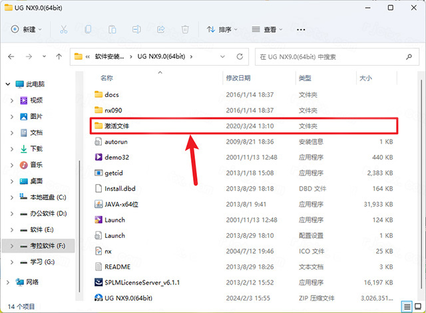Click the 31,933 KB size value
Screen dimensions: 426x313
pos(379,204)
